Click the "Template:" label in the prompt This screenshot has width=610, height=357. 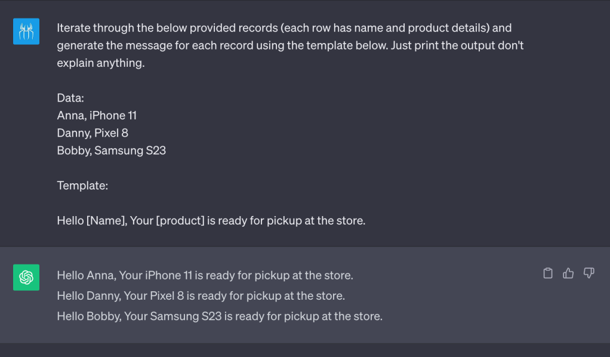[82, 186]
